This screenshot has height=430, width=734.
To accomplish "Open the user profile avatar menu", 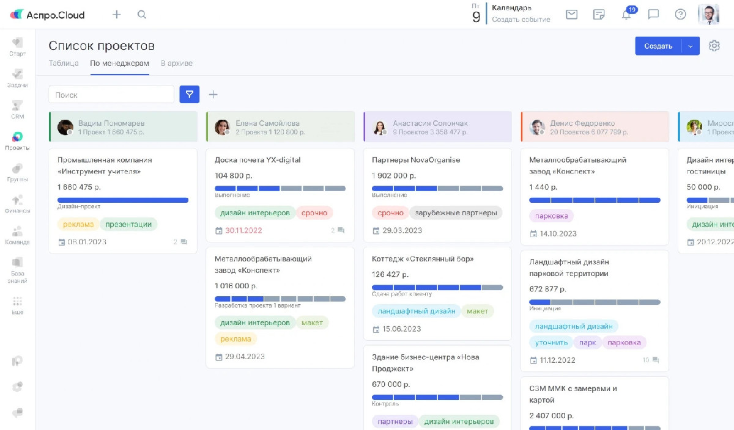I will pyautogui.click(x=708, y=15).
